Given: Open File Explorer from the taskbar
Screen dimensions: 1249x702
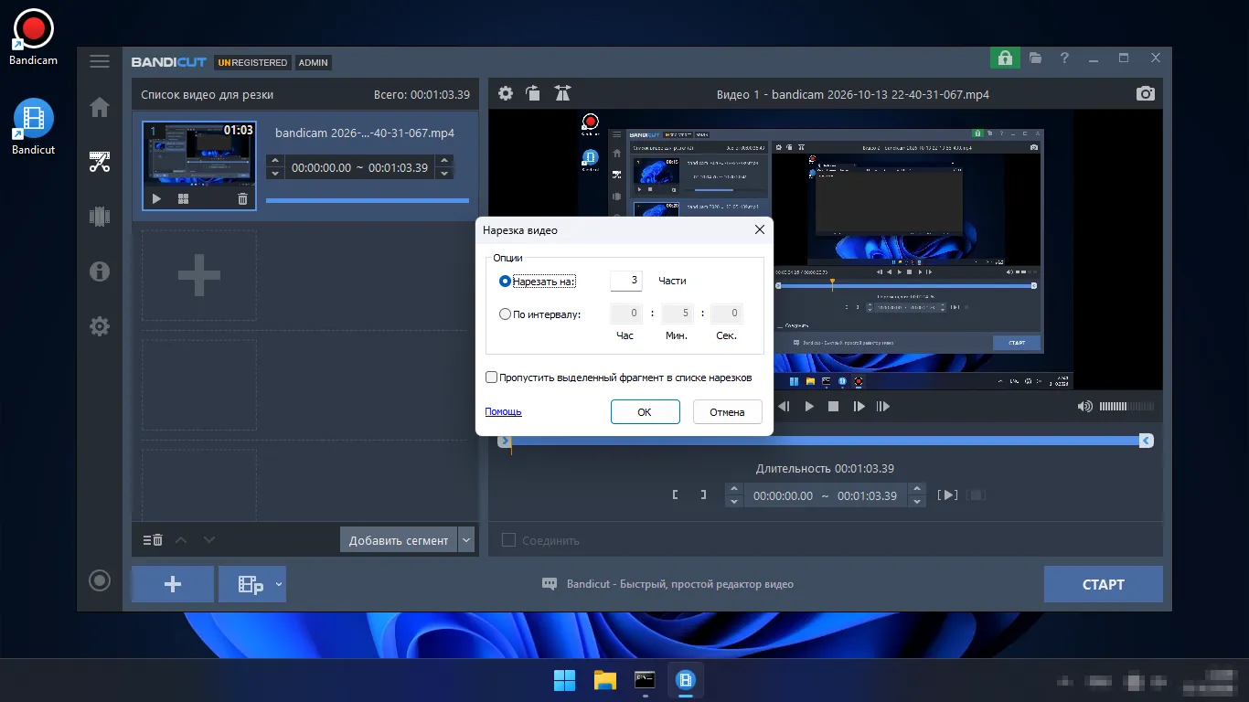Looking at the screenshot, I should (x=604, y=679).
